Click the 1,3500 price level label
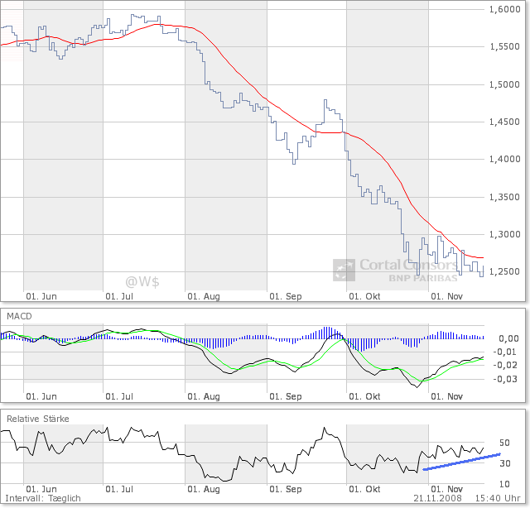Image resolution: width=530 pixels, height=508 pixels. 504,197
